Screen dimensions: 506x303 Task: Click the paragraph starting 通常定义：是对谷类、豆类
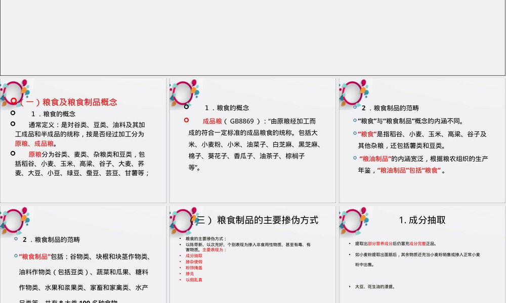[80, 134]
